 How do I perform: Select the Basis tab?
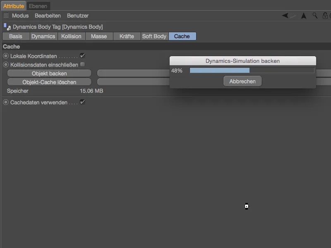(16, 36)
